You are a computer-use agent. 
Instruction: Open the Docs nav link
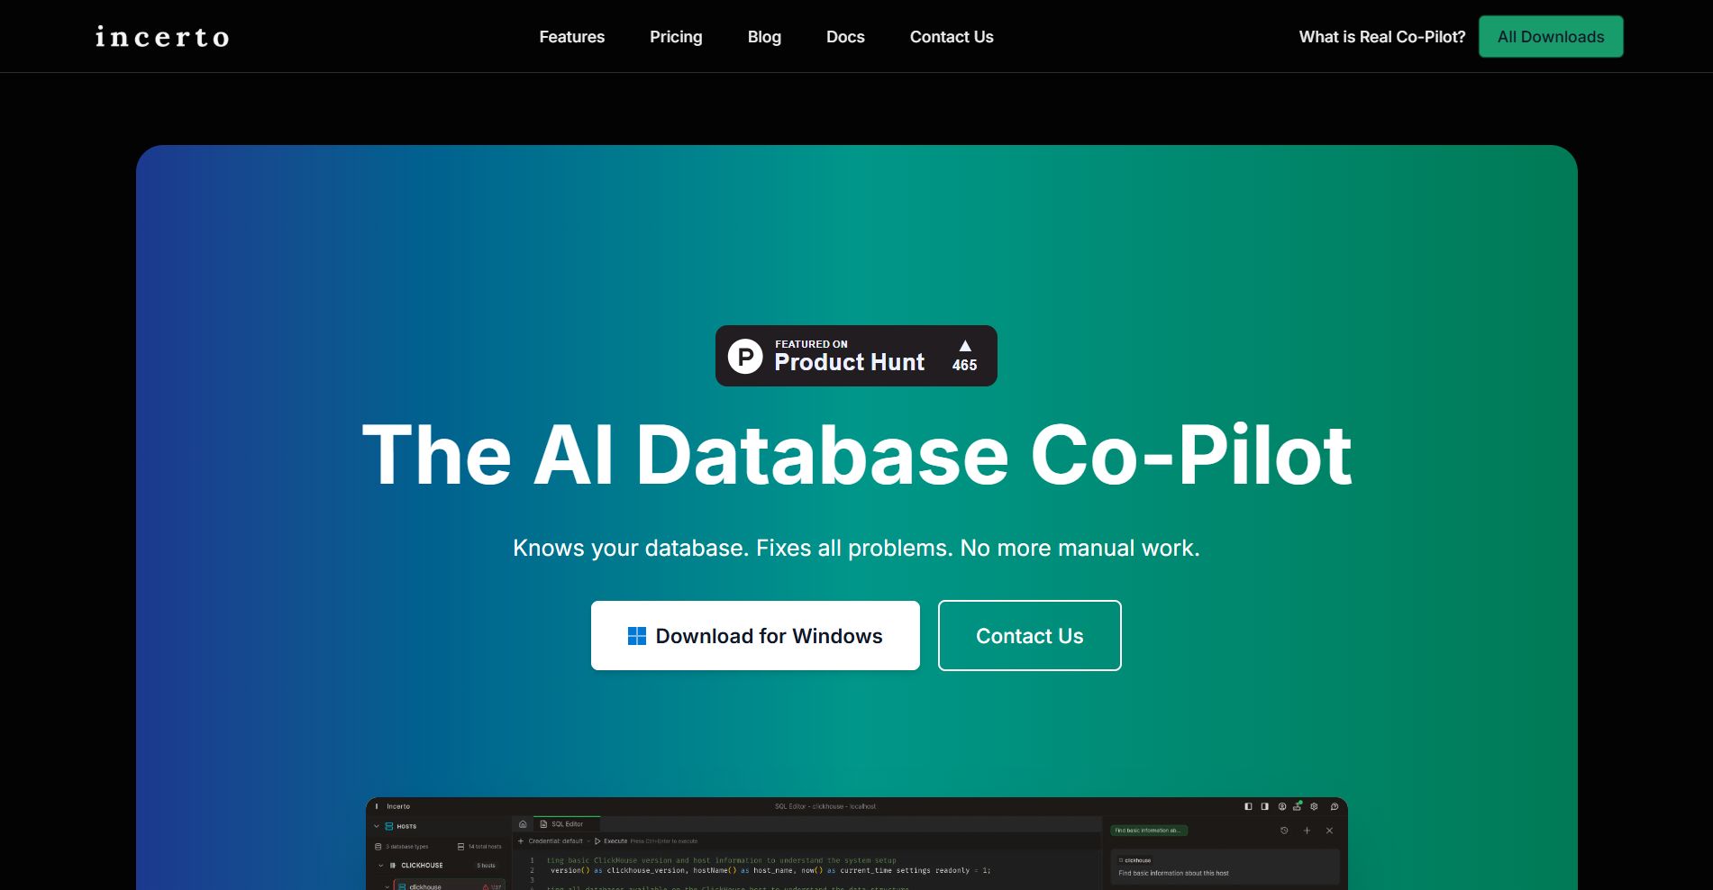click(x=845, y=37)
